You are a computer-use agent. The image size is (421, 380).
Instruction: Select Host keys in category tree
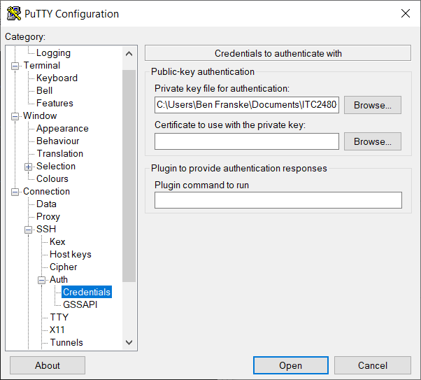click(70, 254)
